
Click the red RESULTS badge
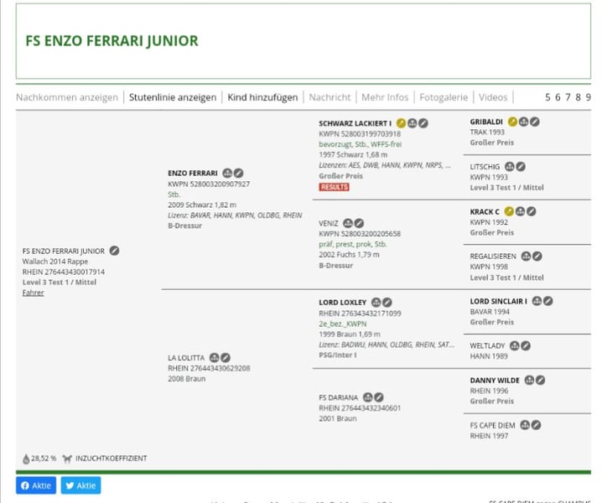click(x=334, y=187)
